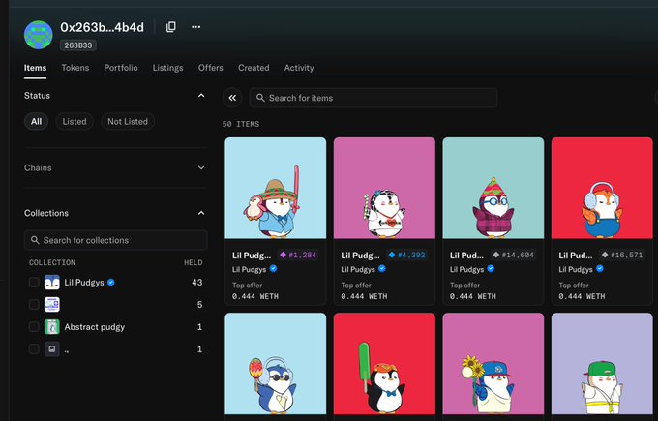This screenshot has width=658, height=421.
Task: Open Lil Pudgys link on #1,284 card
Action: 250,269
